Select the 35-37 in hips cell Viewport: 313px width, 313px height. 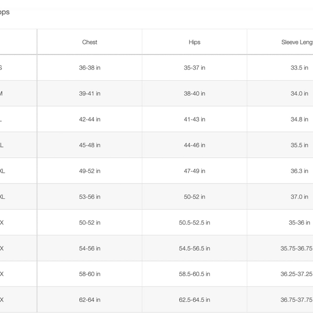point(194,68)
